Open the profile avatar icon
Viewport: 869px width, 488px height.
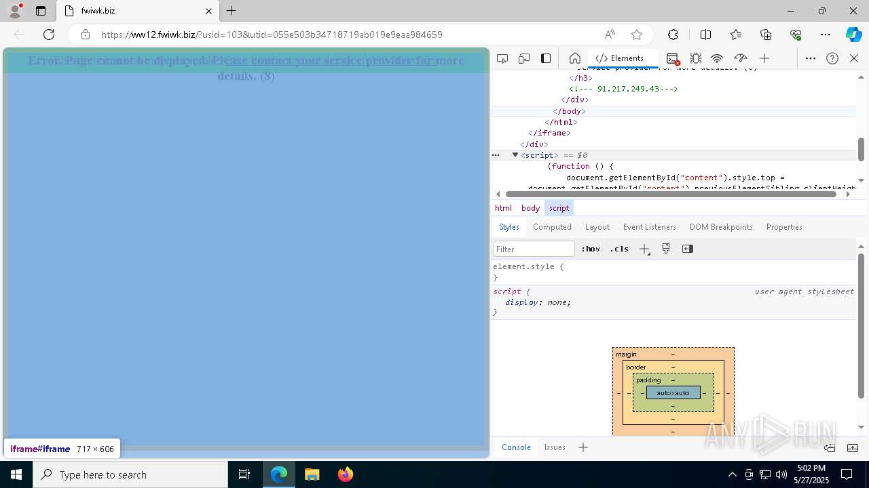point(15,11)
